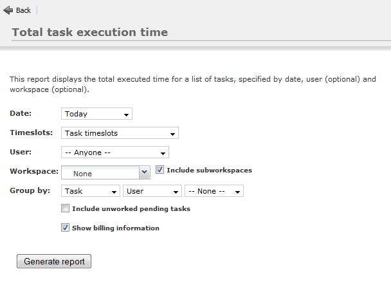Click the Workspace field label
This screenshot has height=285, width=391.
pos(34,171)
